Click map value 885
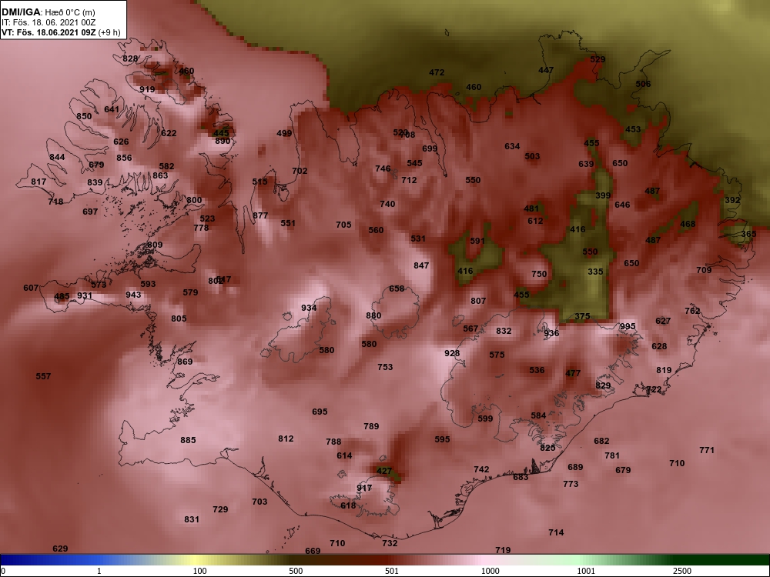 188,440
